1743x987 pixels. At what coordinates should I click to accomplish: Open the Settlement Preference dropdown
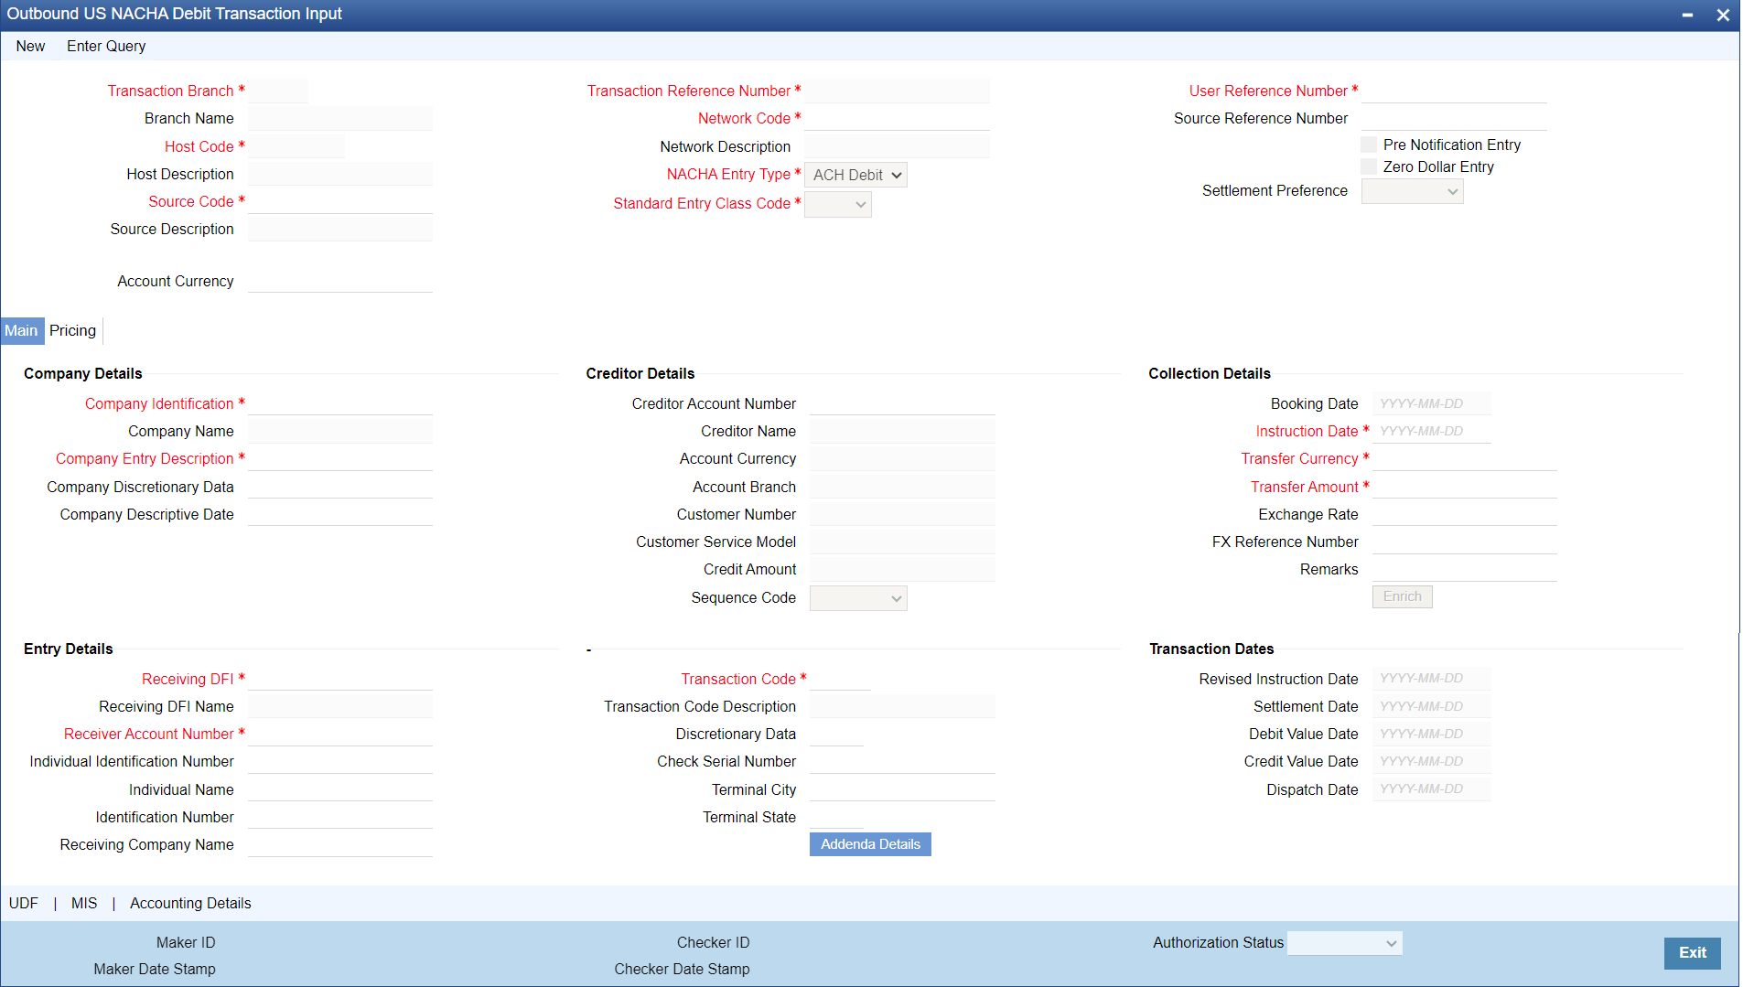[1412, 191]
